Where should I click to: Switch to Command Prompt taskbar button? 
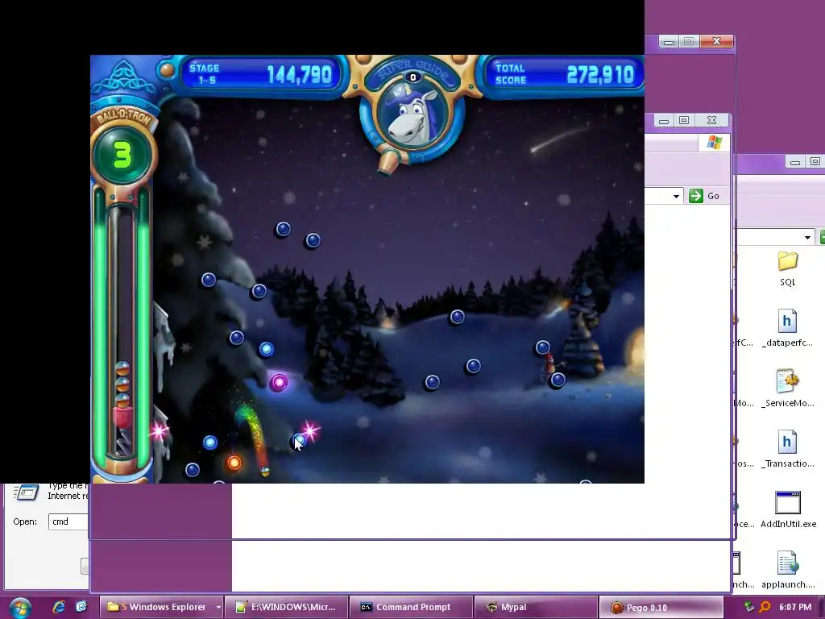click(x=412, y=607)
